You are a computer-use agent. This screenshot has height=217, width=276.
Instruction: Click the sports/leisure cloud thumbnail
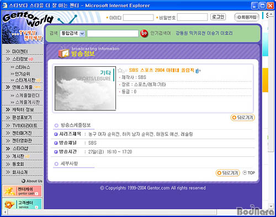86,88
